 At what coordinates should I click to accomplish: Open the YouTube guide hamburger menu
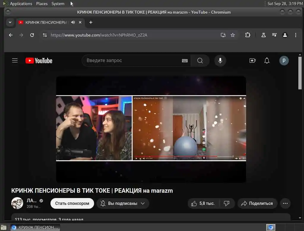click(x=15, y=61)
